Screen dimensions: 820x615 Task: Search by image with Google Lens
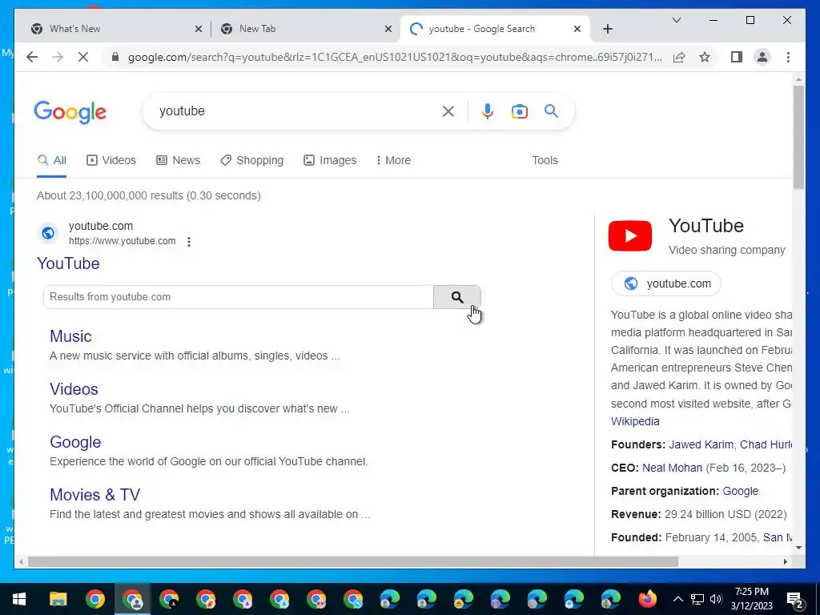click(x=519, y=111)
